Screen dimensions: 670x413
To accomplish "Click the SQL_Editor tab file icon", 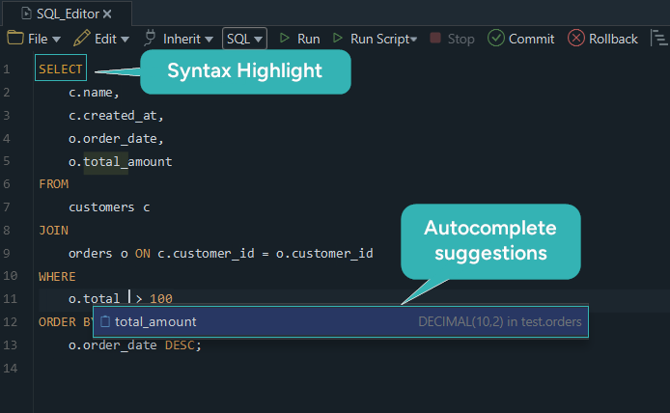I will click(x=26, y=14).
